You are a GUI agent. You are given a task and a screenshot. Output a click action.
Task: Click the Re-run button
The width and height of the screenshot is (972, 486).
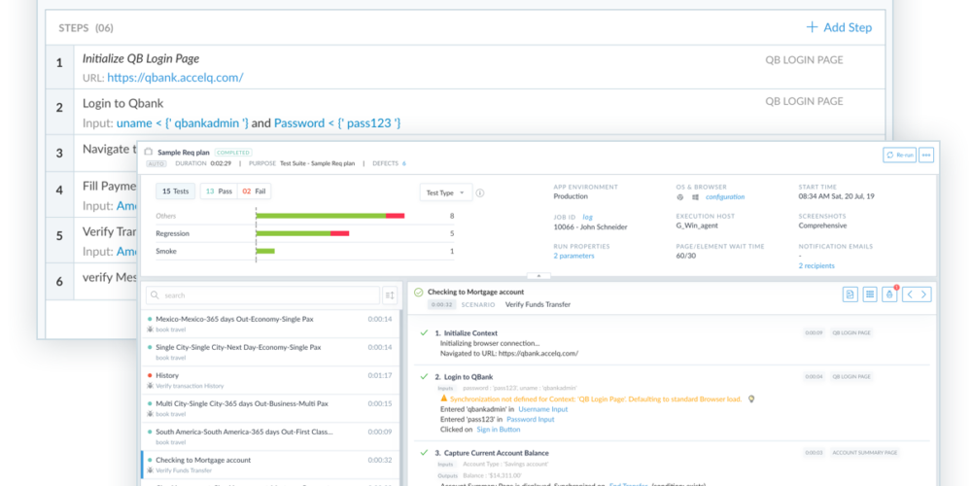coord(899,156)
